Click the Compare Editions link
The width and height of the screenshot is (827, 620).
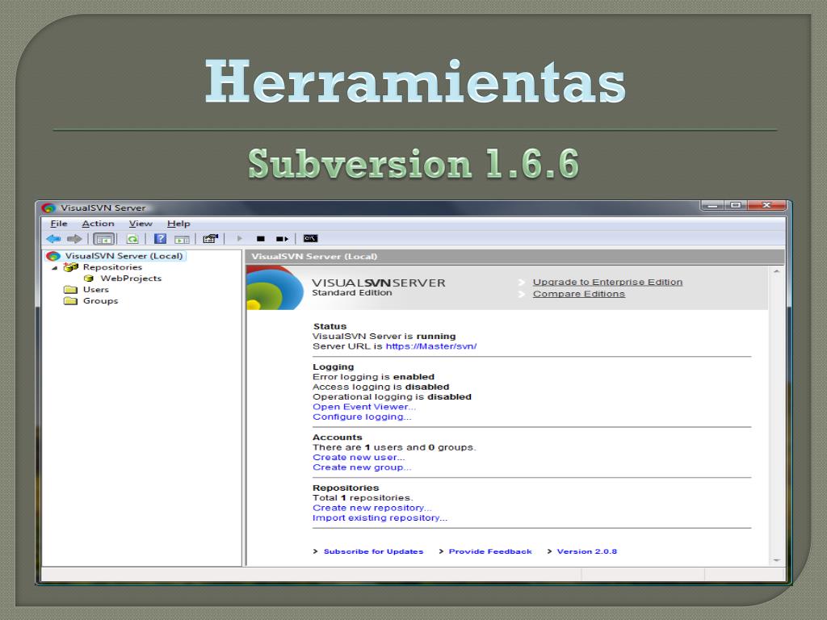pyautogui.click(x=578, y=294)
